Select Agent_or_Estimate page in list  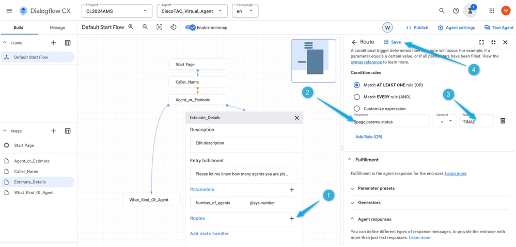[x=38, y=161]
